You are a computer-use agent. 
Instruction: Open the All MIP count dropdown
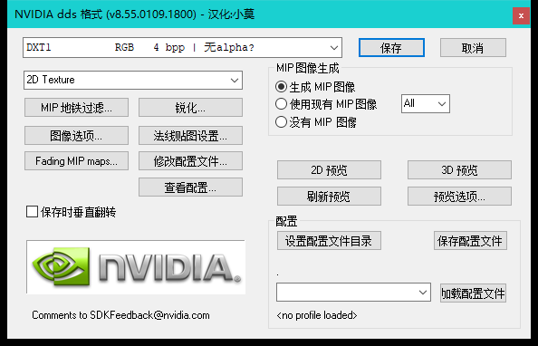click(x=426, y=103)
